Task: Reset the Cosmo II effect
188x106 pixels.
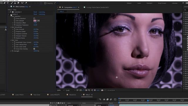Action: point(35,14)
